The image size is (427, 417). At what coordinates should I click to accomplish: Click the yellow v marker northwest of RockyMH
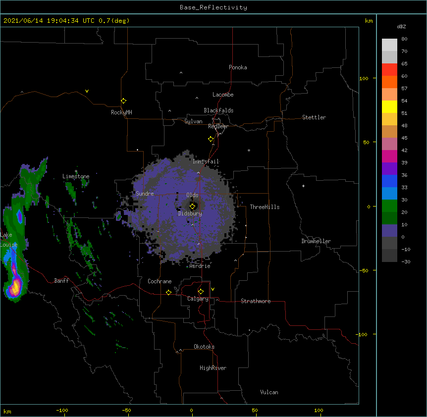pos(87,91)
